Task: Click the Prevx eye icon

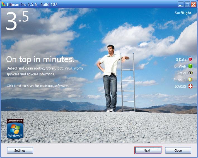Action: (x=190, y=73)
